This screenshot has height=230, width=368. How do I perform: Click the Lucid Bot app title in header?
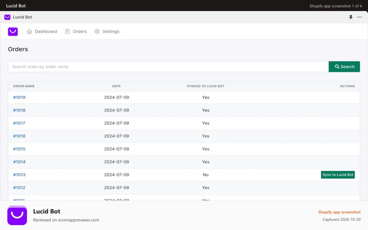click(22, 17)
